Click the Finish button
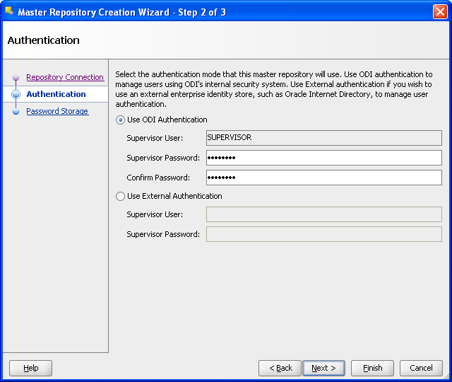This screenshot has width=452, height=382. (372, 368)
